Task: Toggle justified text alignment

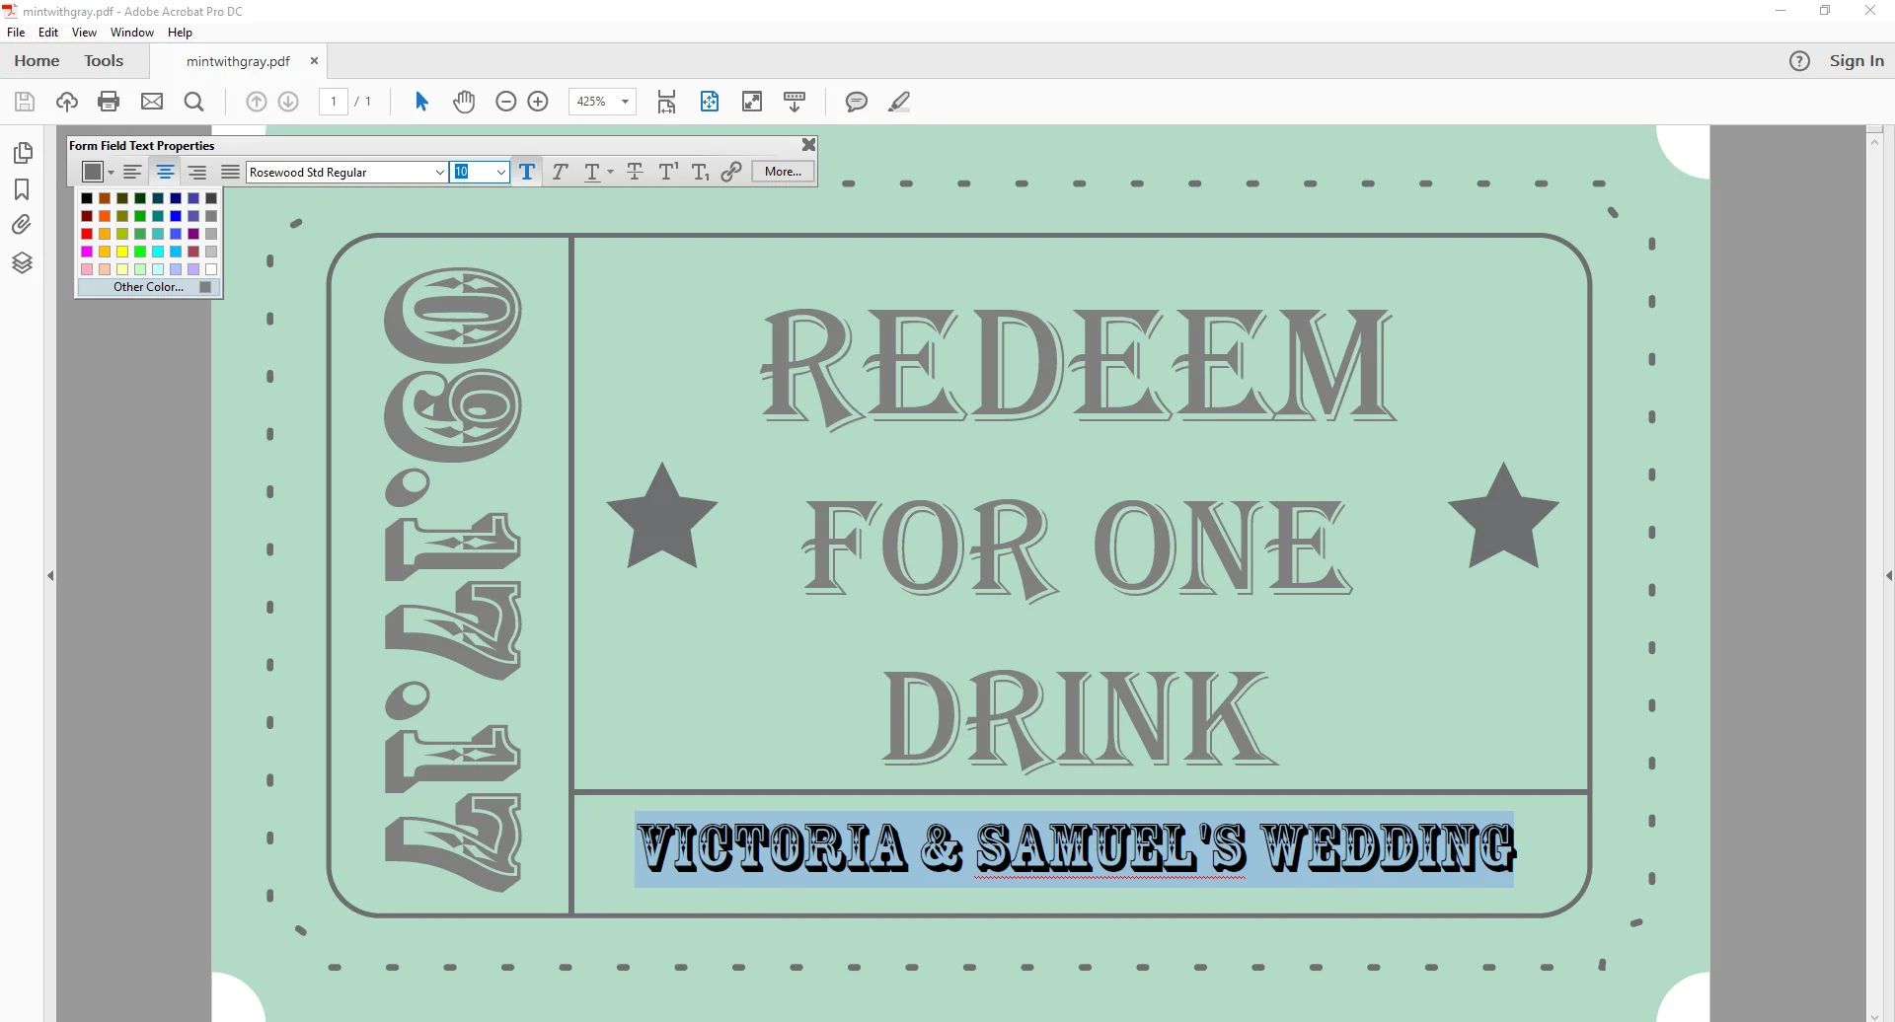Action: coord(230,172)
